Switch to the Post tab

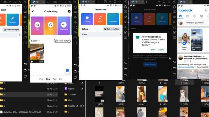(41, 79)
